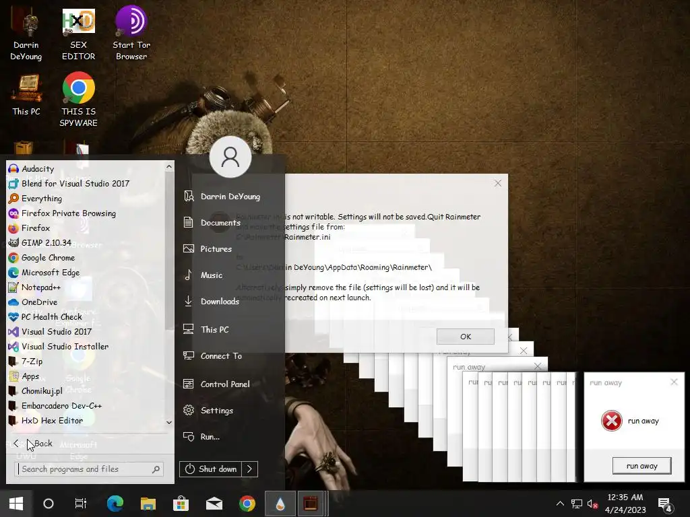Launch Start Tor Browser shortcut

pos(131,34)
